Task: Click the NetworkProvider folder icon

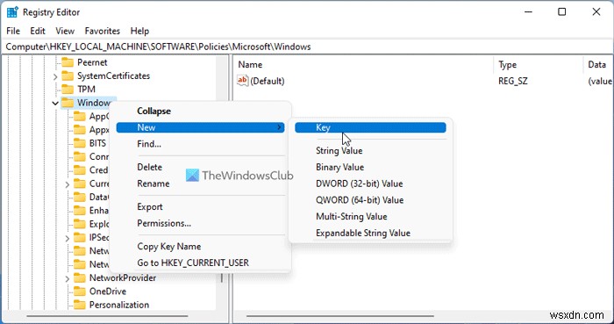Action: click(x=80, y=277)
